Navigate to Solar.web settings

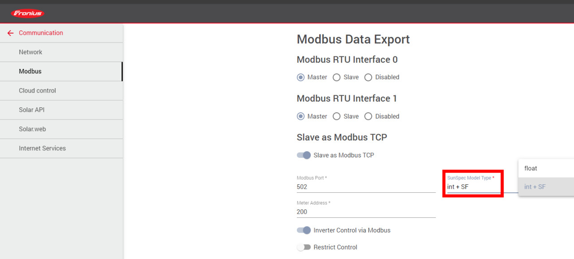[32, 129]
